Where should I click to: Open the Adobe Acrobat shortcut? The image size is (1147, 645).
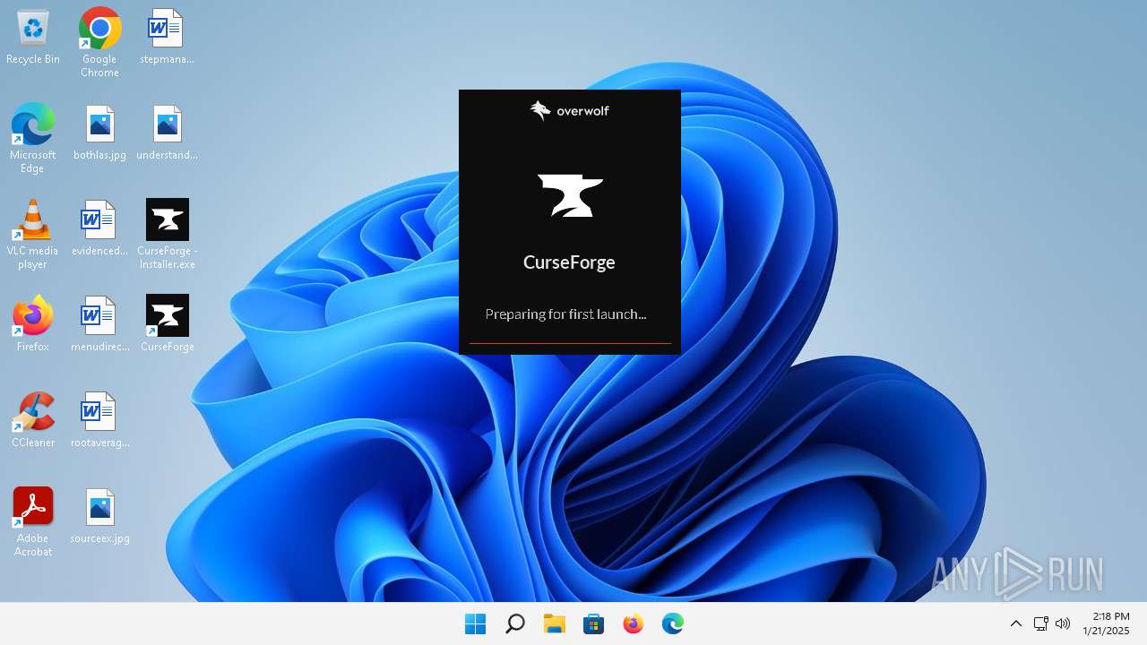[33, 522]
